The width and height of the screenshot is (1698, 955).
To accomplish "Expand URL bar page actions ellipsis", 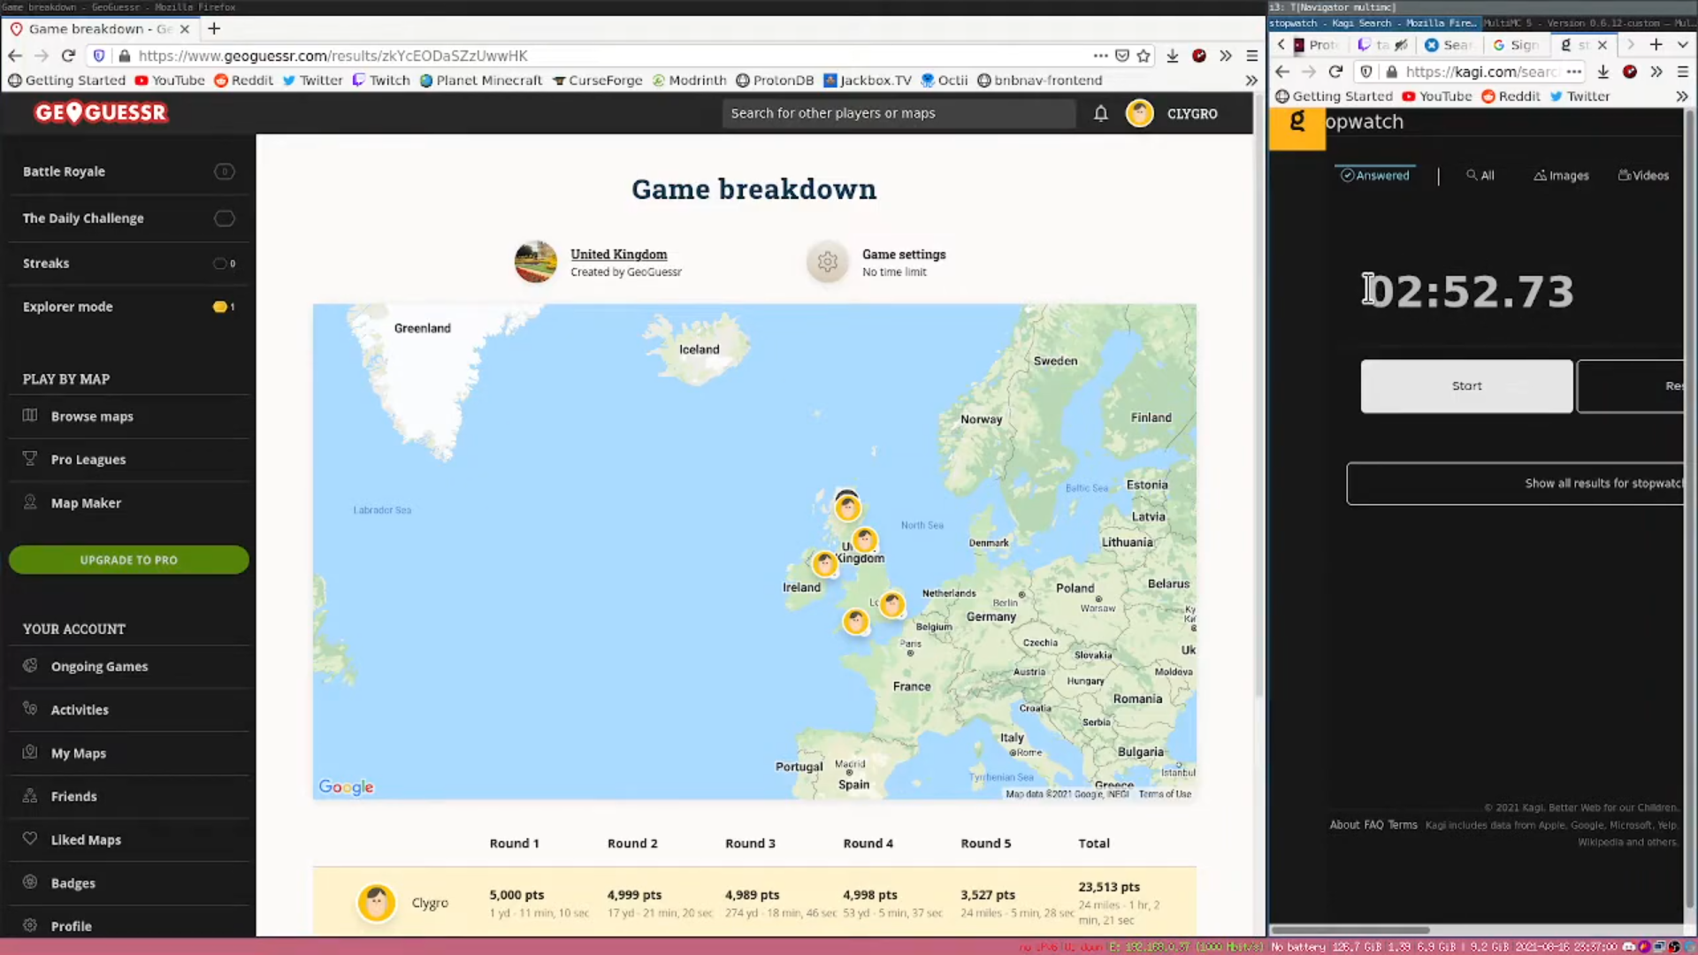I will (1100, 56).
